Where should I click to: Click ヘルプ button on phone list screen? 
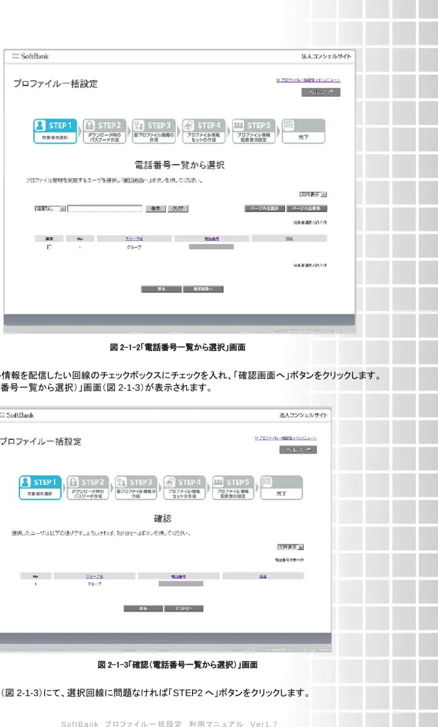[321, 92]
